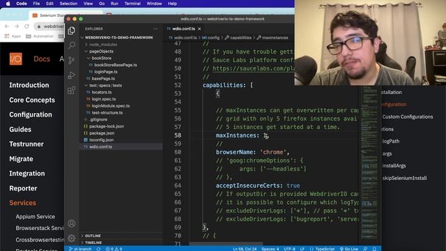Open the Selection menu
Screen dimensions: 446x251
pyautogui.click(x=68, y=3)
